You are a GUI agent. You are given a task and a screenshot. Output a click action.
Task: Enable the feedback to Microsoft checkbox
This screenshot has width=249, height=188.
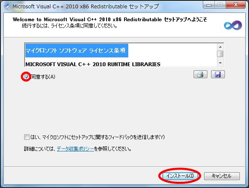click(x=27, y=137)
